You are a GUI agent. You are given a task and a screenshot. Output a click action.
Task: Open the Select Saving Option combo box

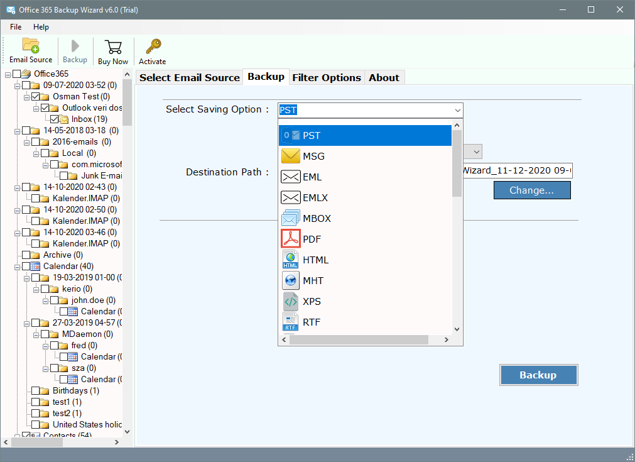371,110
